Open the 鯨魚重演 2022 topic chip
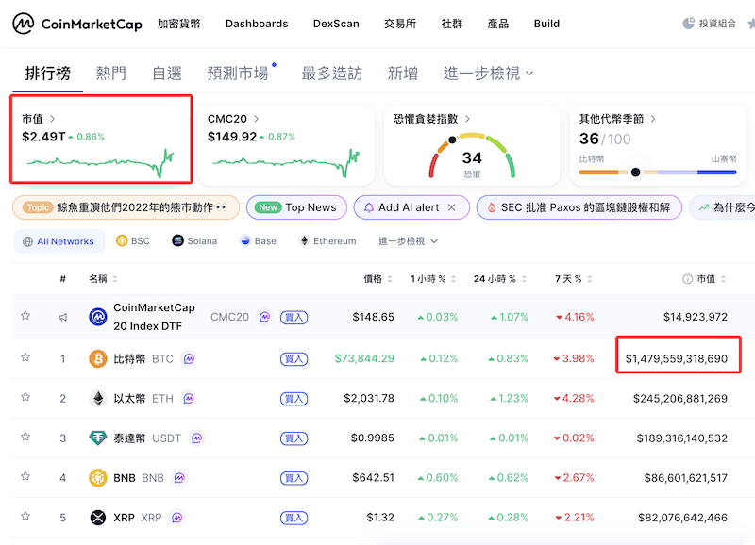This screenshot has height=545, width=755. coord(126,207)
